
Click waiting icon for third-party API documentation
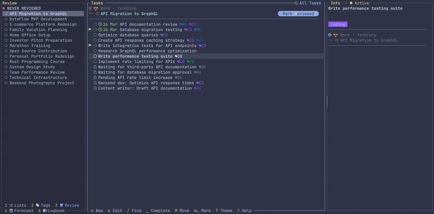(95, 67)
